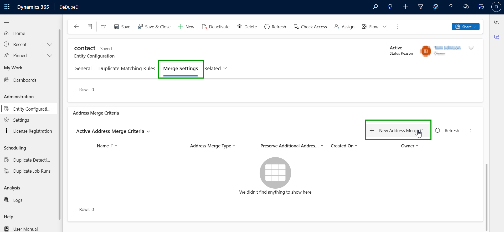This screenshot has width=504, height=232.
Task: Open the app launcher waffle icon
Action: pyautogui.click(x=7, y=7)
